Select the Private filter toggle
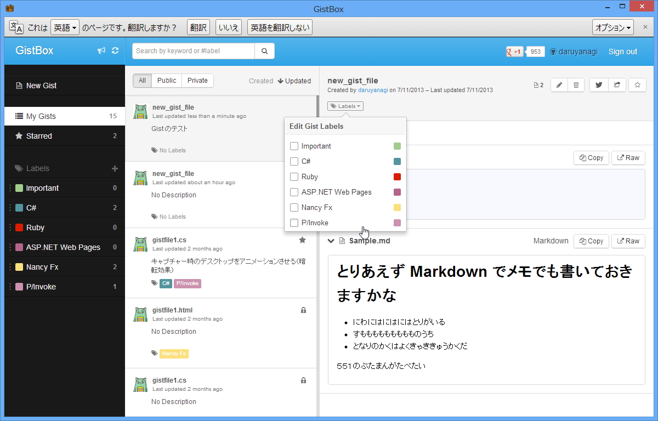 coord(197,81)
